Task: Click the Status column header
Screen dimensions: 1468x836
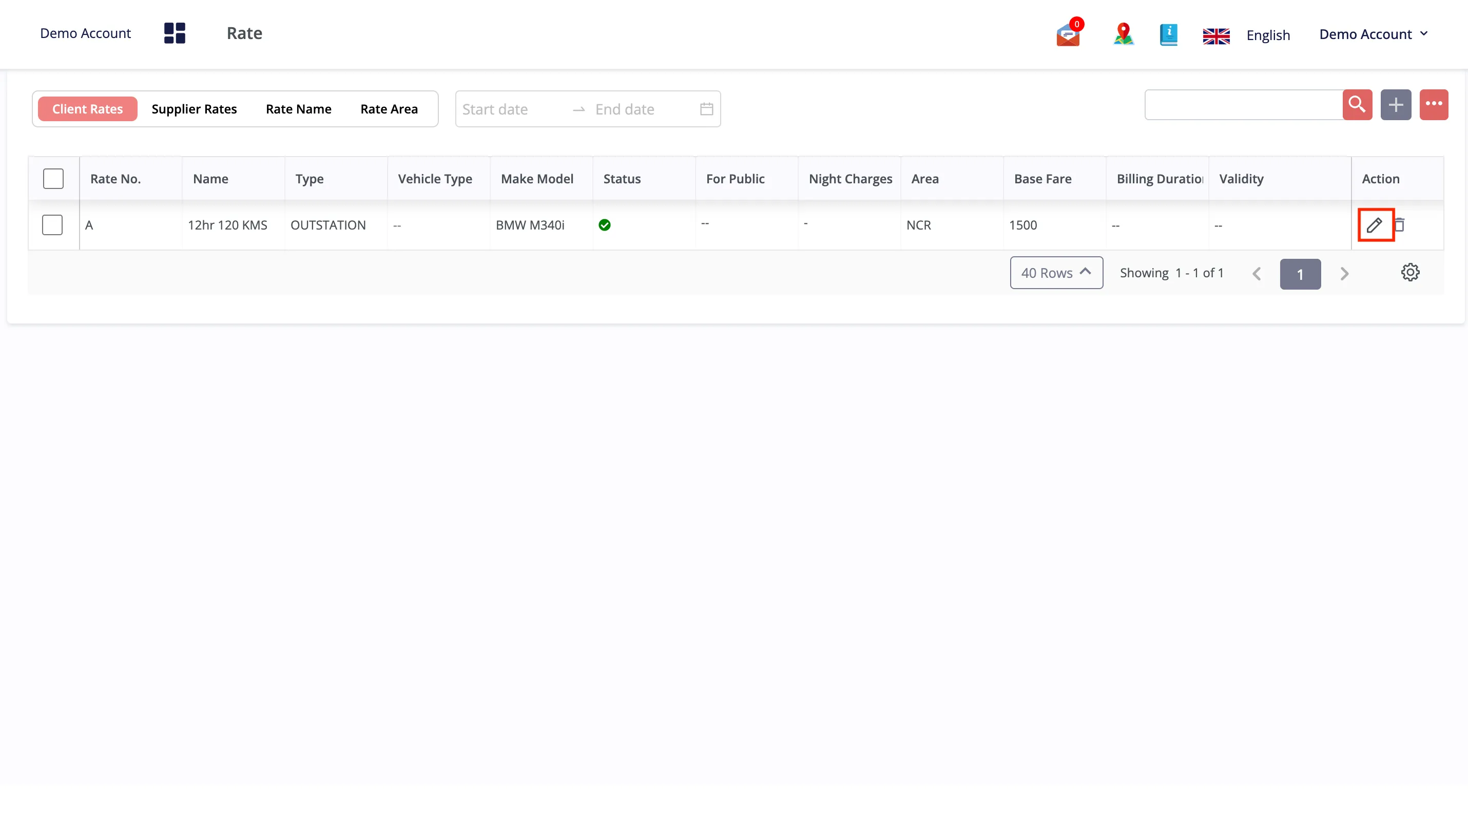Action: pos(644,179)
